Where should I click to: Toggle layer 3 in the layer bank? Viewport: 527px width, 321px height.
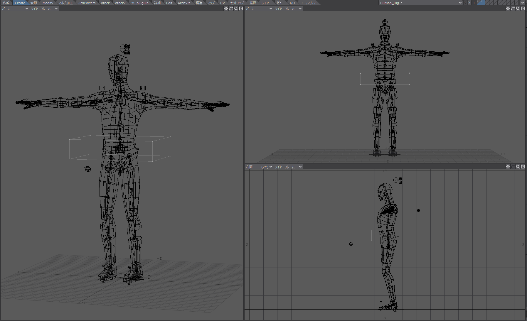[487, 3]
